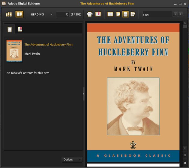Click The Adventures of Huckleberry Finn title link
The width and height of the screenshot is (189, 168).
pos(49,45)
